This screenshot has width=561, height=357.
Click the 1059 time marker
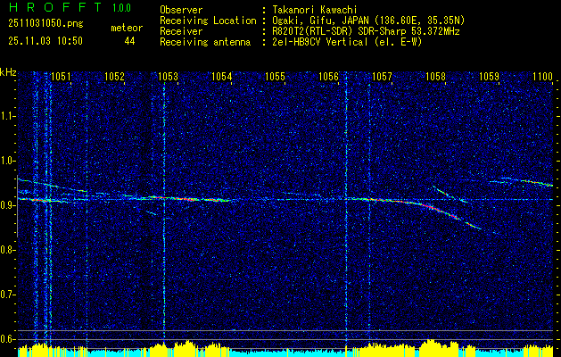pos(489,76)
